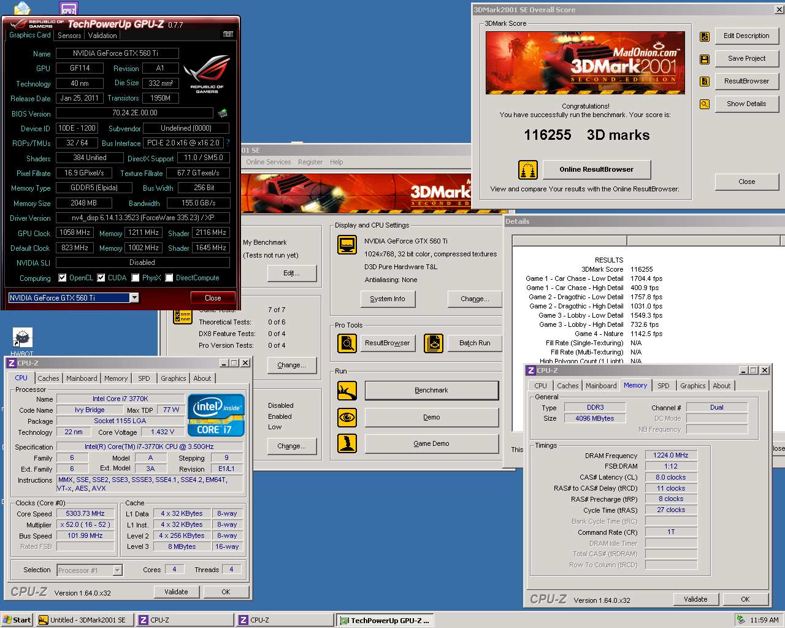Image resolution: width=785 pixels, height=628 pixels.
Task: Click the folder desktop icon at top left
Action: [x=22, y=8]
